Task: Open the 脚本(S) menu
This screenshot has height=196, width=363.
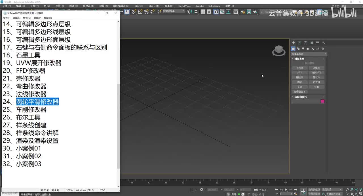Action: pyautogui.click(x=169, y=6)
